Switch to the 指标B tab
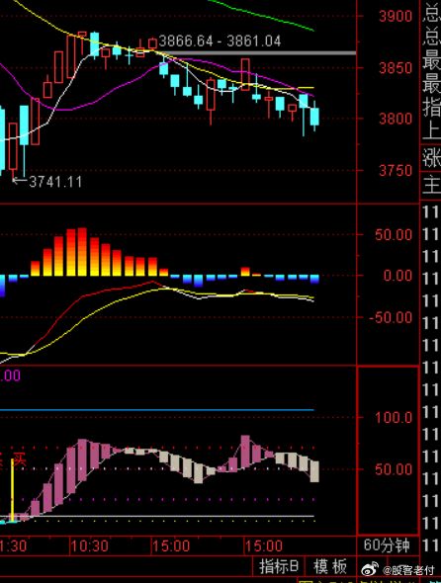Viewport: 441px width, 583px height. coord(279,566)
